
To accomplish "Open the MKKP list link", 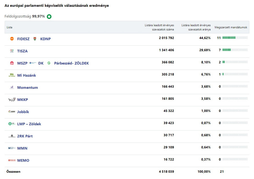I will 23,100.
